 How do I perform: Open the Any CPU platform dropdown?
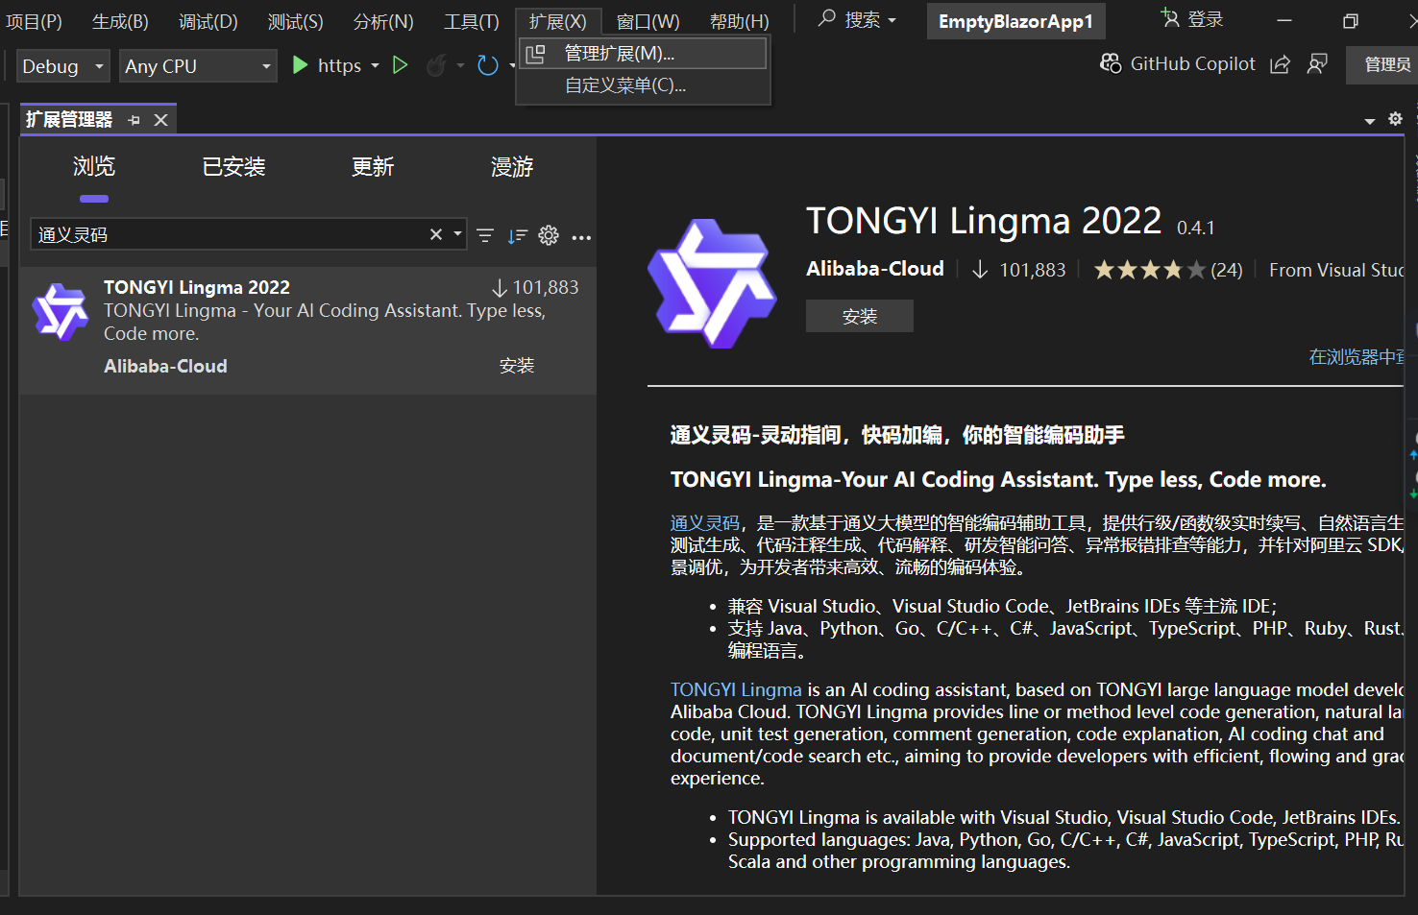pos(198,66)
